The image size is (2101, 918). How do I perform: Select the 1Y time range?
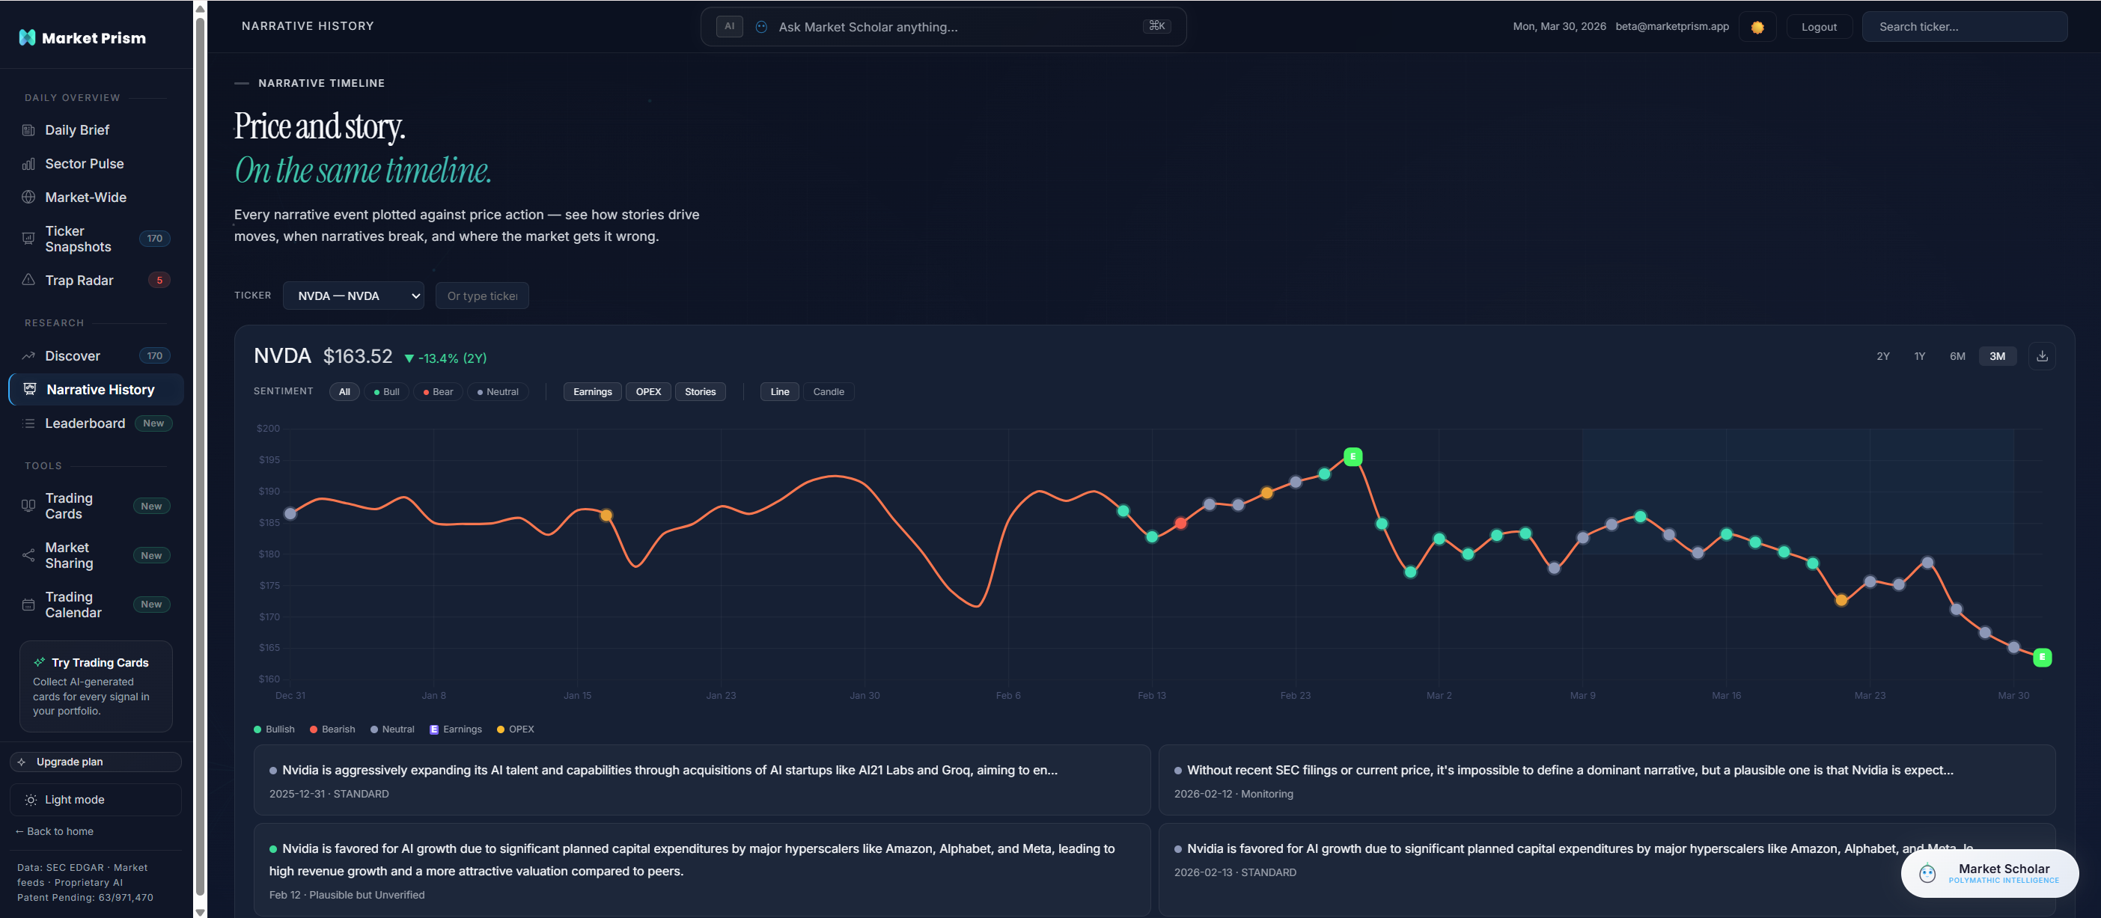[1919, 355]
